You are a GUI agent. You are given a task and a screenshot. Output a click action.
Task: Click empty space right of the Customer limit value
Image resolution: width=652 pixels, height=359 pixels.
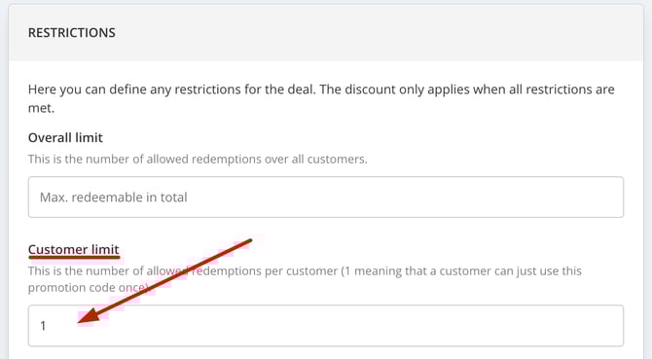(x=333, y=326)
